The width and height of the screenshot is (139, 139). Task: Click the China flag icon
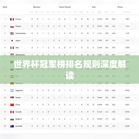pyautogui.click(x=12, y=105)
